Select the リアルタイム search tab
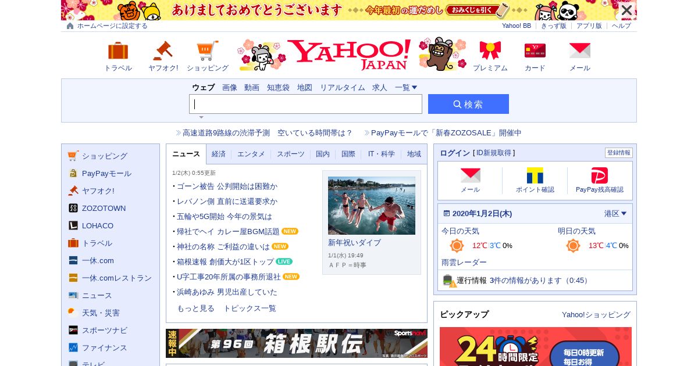The height and width of the screenshot is (366, 698). pos(343,87)
